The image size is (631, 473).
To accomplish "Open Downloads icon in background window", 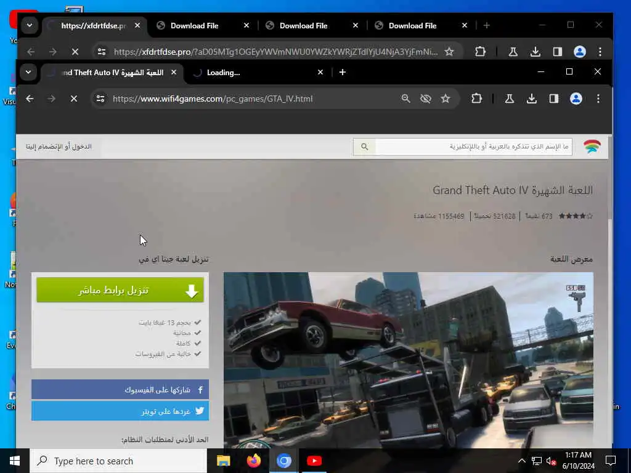I will [x=535, y=52].
